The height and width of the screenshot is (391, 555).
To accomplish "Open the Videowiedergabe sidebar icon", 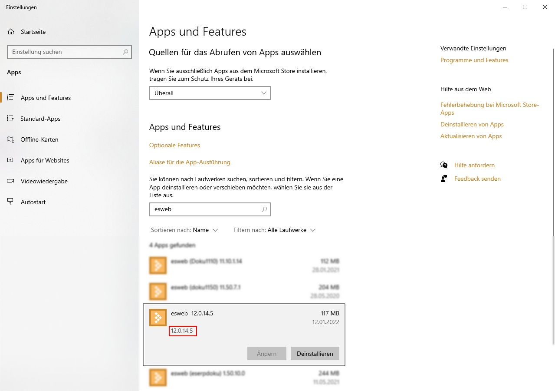I will coord(11,181).
